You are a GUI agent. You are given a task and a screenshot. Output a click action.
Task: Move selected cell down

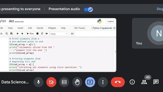coord(22,33)
